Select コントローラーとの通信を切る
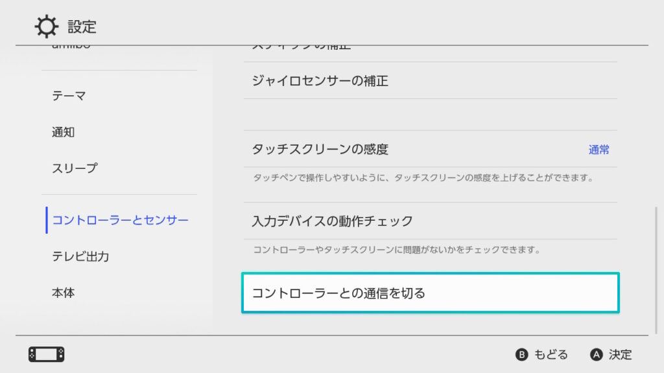 tap(431, 293)
